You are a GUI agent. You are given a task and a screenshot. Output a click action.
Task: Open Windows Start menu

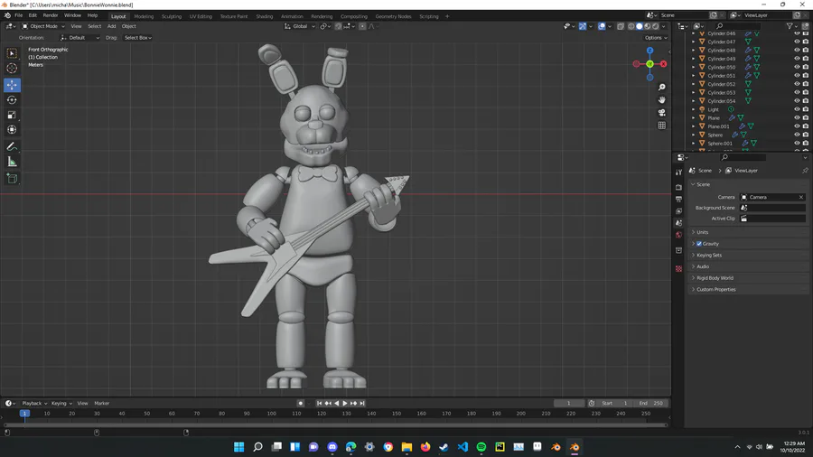[239, 447]
